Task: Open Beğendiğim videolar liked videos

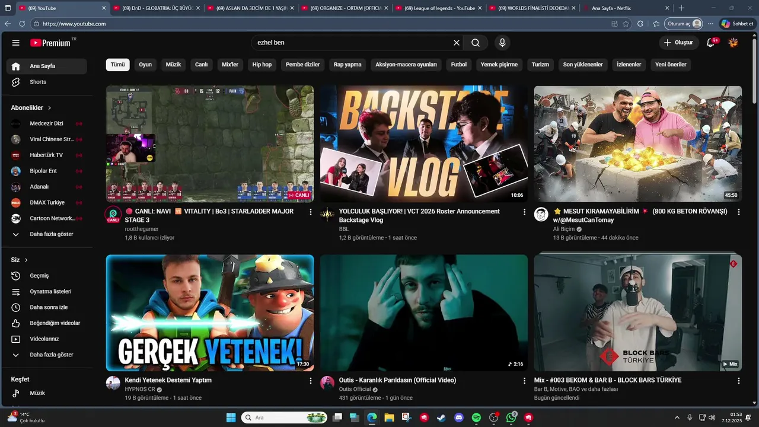Action: click(x=47, y=323)
